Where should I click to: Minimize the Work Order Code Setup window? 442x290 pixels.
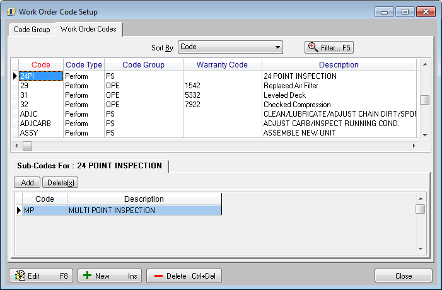tap(384, 12)
